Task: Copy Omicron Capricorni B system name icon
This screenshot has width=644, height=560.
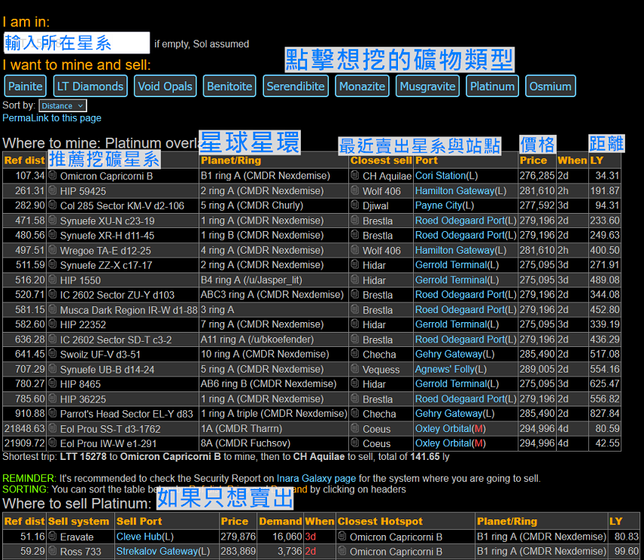Action: [x=53, y=175]
